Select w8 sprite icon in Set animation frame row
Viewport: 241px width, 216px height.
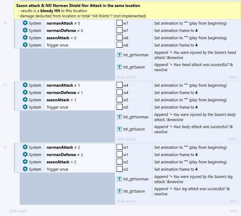119,45
